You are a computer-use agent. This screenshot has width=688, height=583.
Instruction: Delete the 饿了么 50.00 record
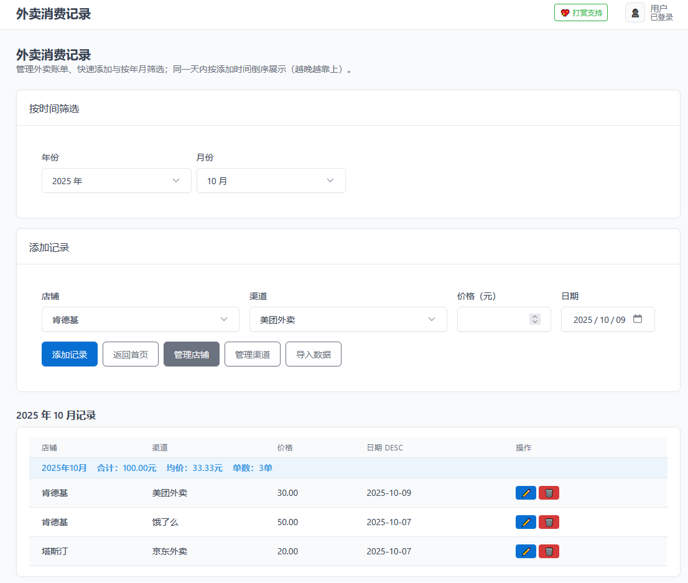click(549, 522)
